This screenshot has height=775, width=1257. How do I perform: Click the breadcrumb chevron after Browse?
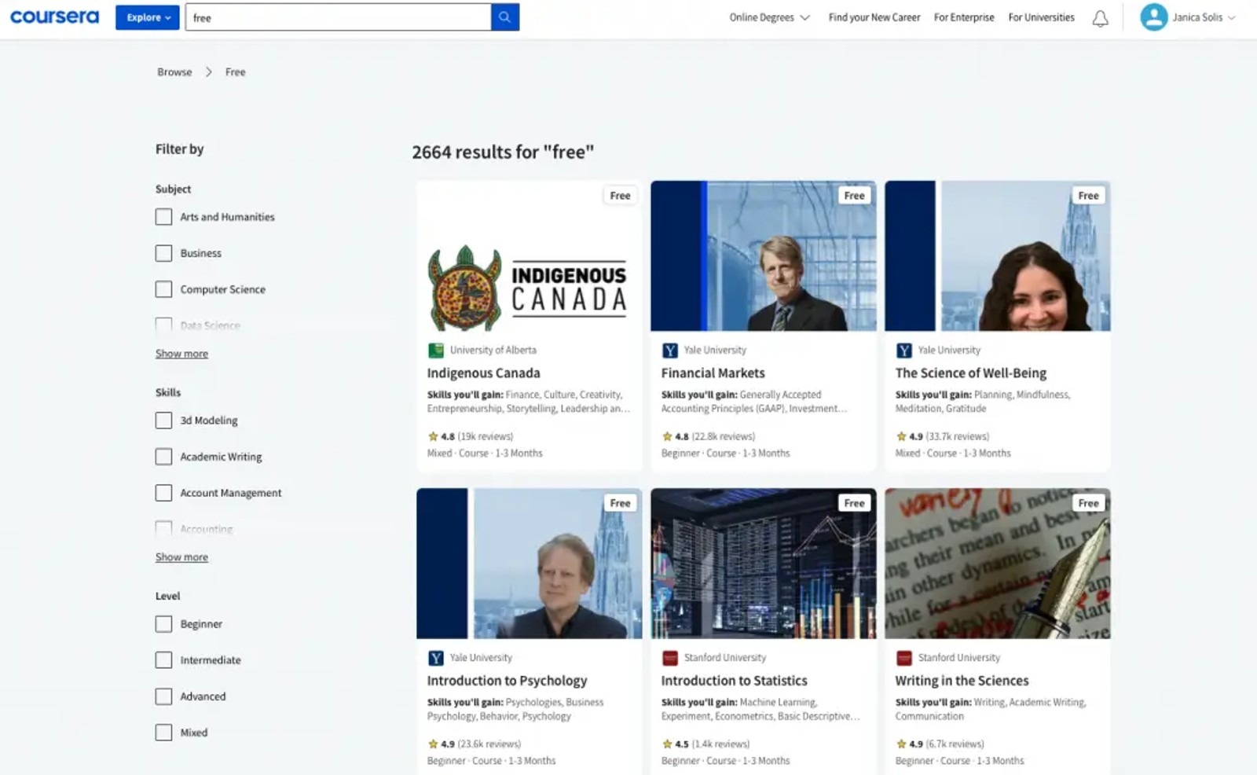click(x=209, y=72)
